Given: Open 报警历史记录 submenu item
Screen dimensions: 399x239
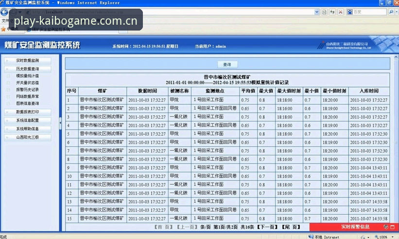Looking at the screenshot, I should pos(28,90).
